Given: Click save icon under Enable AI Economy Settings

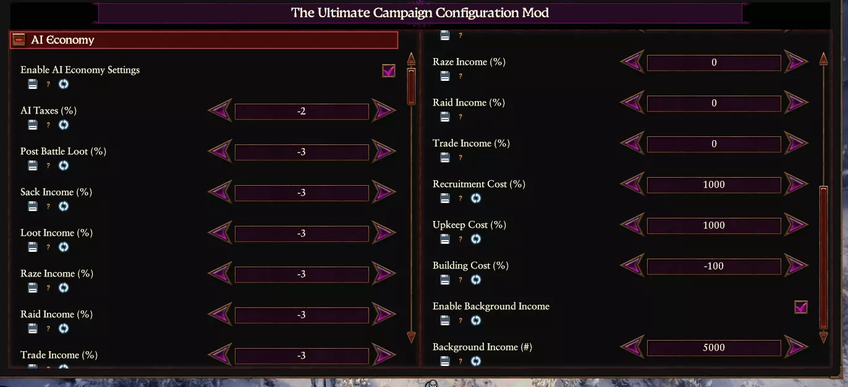Looking at the screenshot, I should coord(33,84).
